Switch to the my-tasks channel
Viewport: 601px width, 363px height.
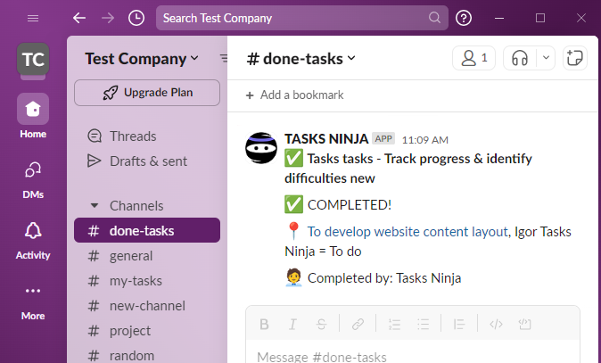pyautogui.click(x=135, y=281)
